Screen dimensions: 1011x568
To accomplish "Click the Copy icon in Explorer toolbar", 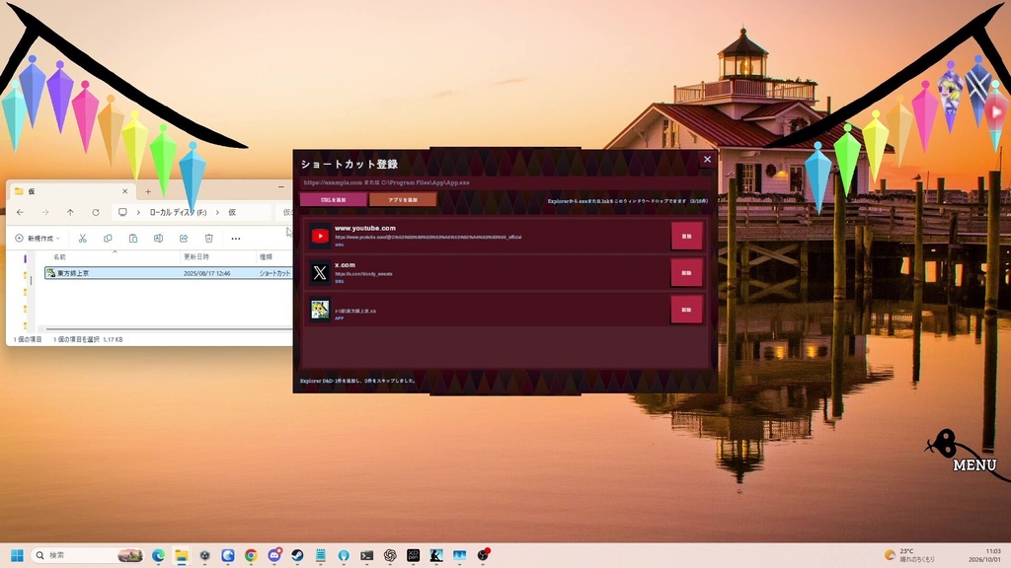I will pyautogui.click(x=108, y=239).
